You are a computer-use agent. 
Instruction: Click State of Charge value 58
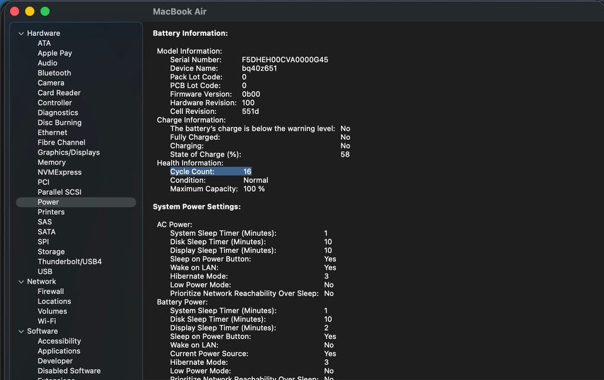click(x=345, y=155)
